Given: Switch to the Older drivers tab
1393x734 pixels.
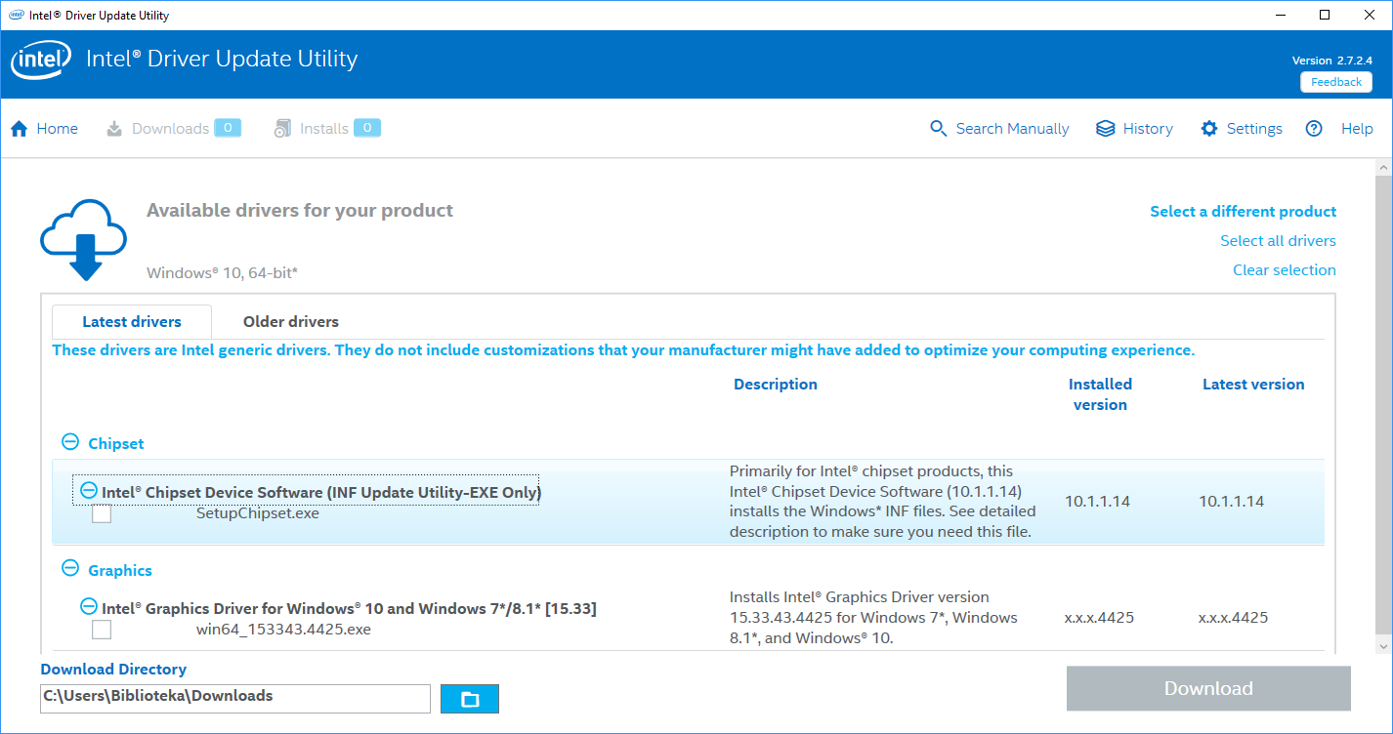Looking at the screenshot, I should coord(291,322).
